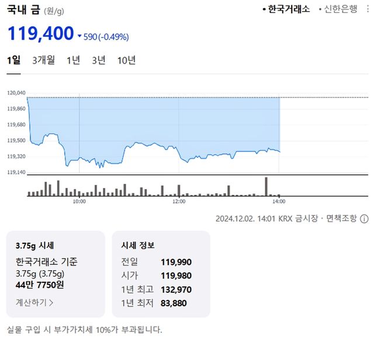Select the 1일 chart period tab
Image resolution: width=374 pixels, height=339 pixels.
coord(13,61)
